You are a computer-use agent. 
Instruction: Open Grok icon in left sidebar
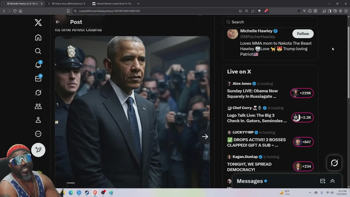[38, 92]
